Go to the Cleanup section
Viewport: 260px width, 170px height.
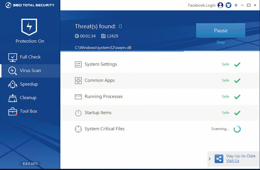[x=30, y=98]
